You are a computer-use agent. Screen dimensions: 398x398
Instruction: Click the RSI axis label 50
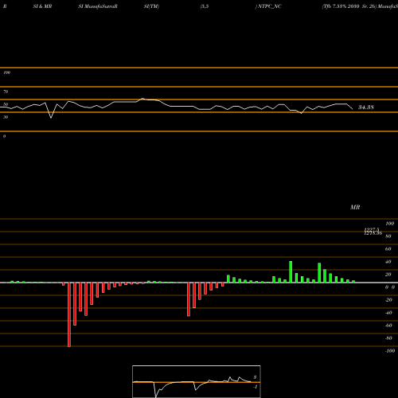point(6,104)
